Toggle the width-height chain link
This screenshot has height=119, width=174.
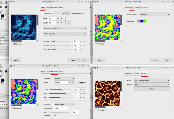(65, 21)
